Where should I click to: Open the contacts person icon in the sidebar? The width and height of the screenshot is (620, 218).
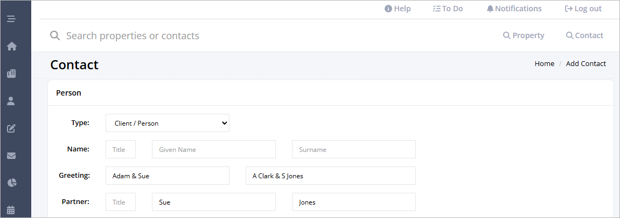click(x=11, y=101)
